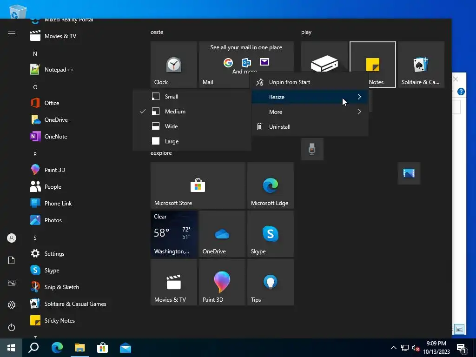Click the Windows Start button
Viewport: 476px width, 357px height.
(x=11, y=348)
